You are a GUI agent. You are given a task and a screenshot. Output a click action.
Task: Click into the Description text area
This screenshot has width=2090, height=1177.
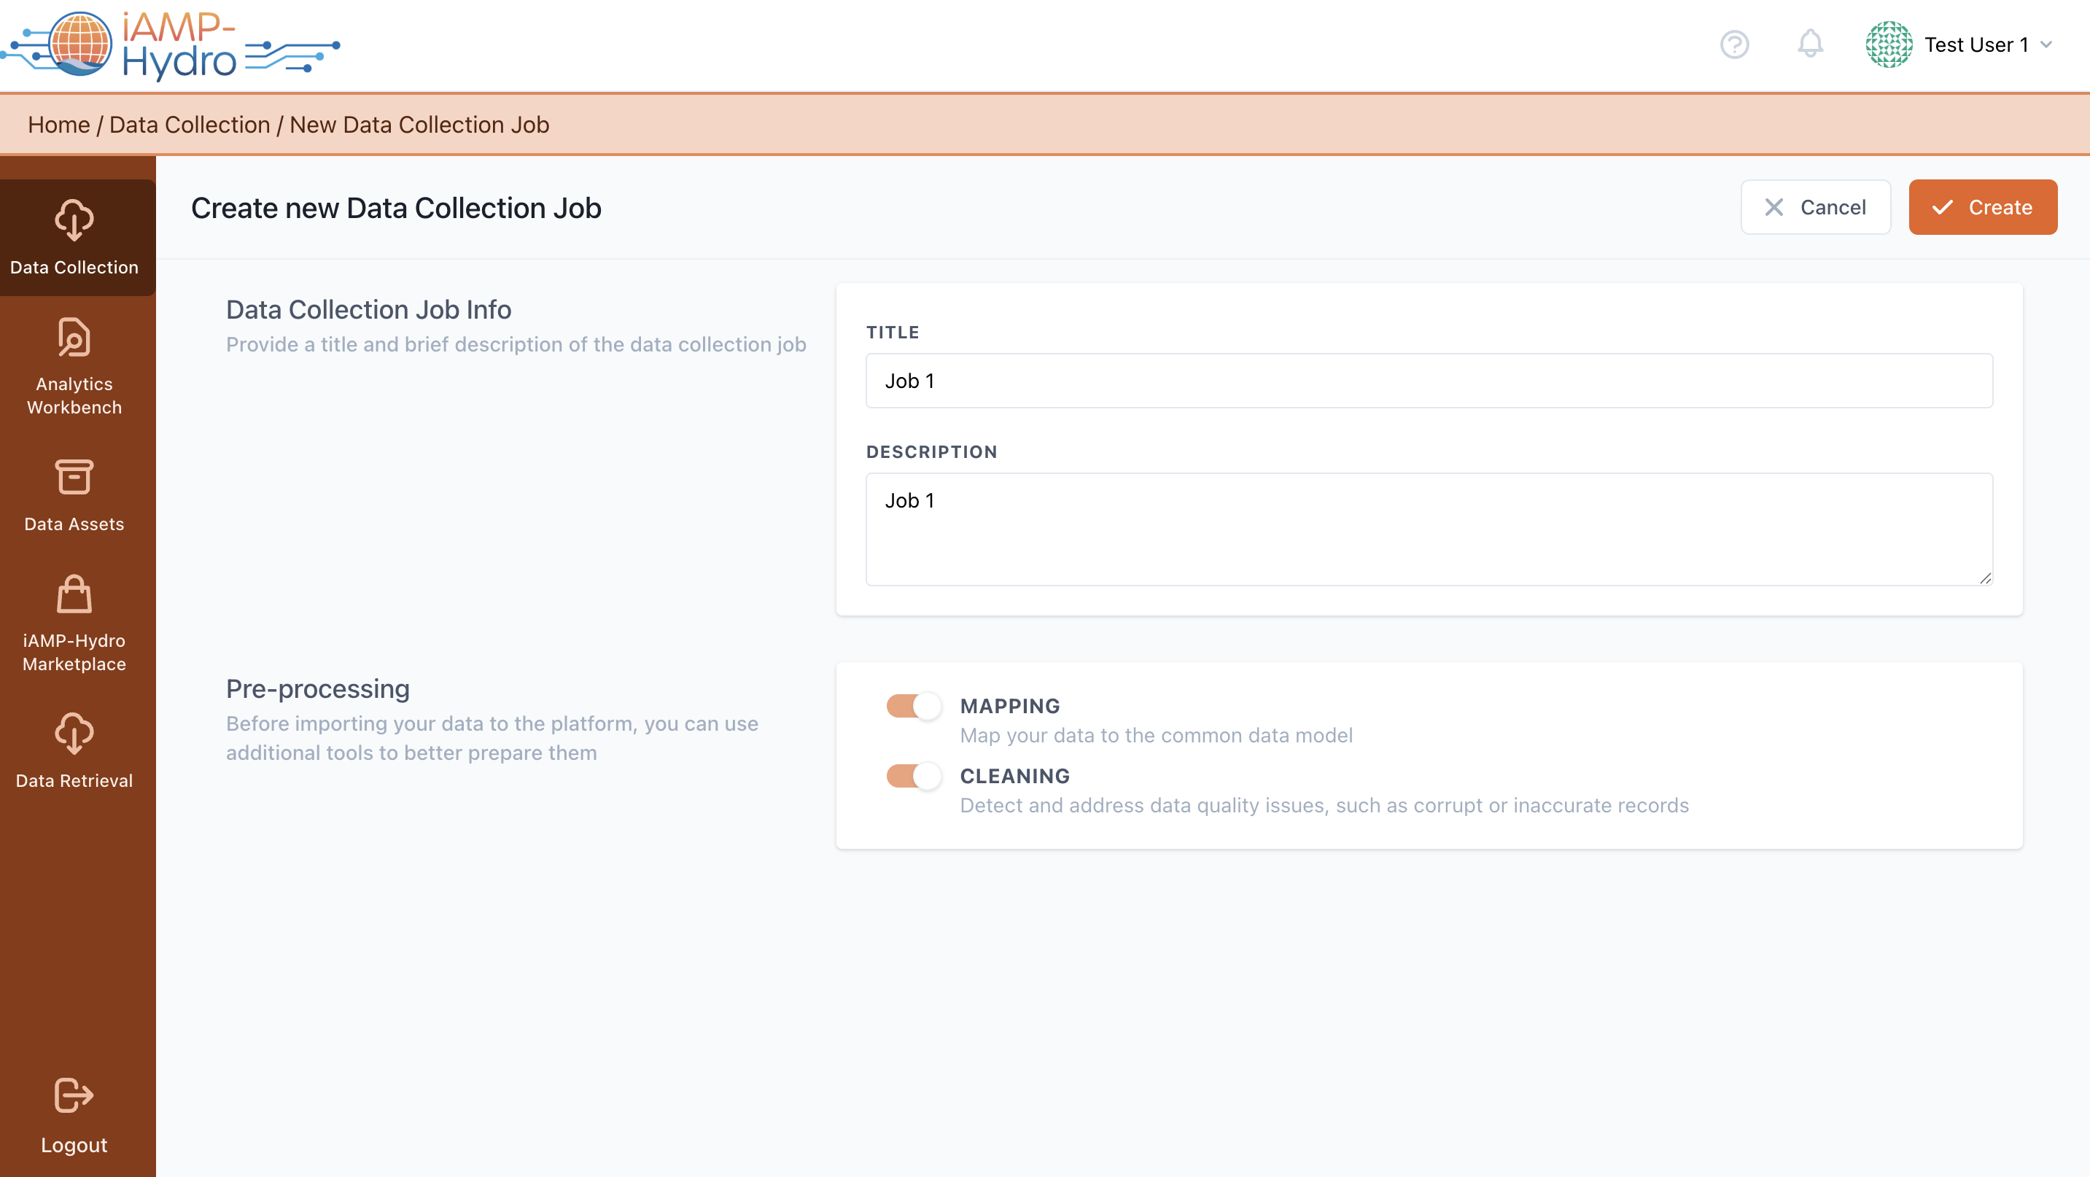(1428, 529)
